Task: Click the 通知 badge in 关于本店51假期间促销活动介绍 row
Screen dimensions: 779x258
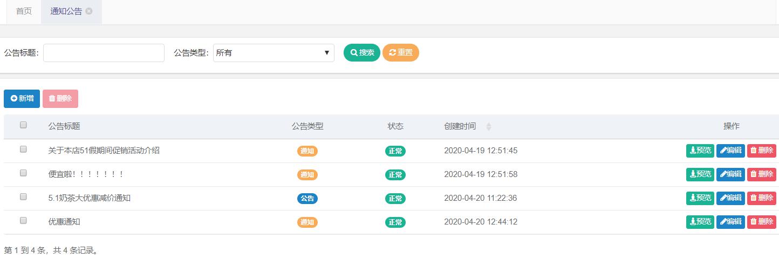Action: click(x=307, y=151)
